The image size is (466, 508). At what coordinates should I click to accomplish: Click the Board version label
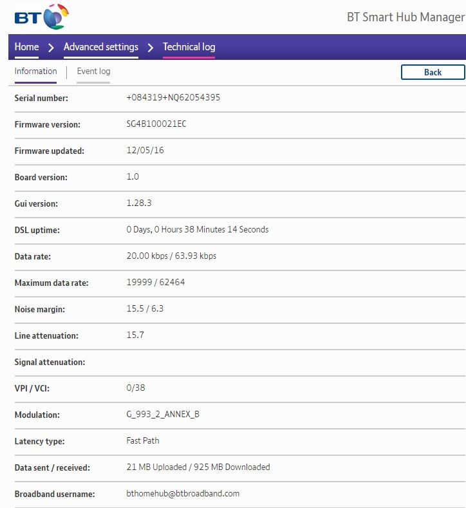tap(41, 177)
